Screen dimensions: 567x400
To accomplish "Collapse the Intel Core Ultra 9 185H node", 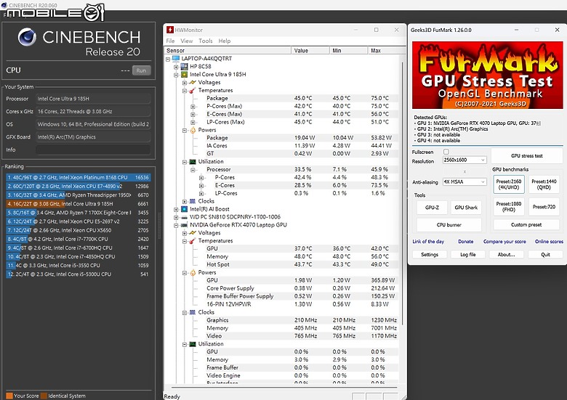I will (x=176, y=75).
